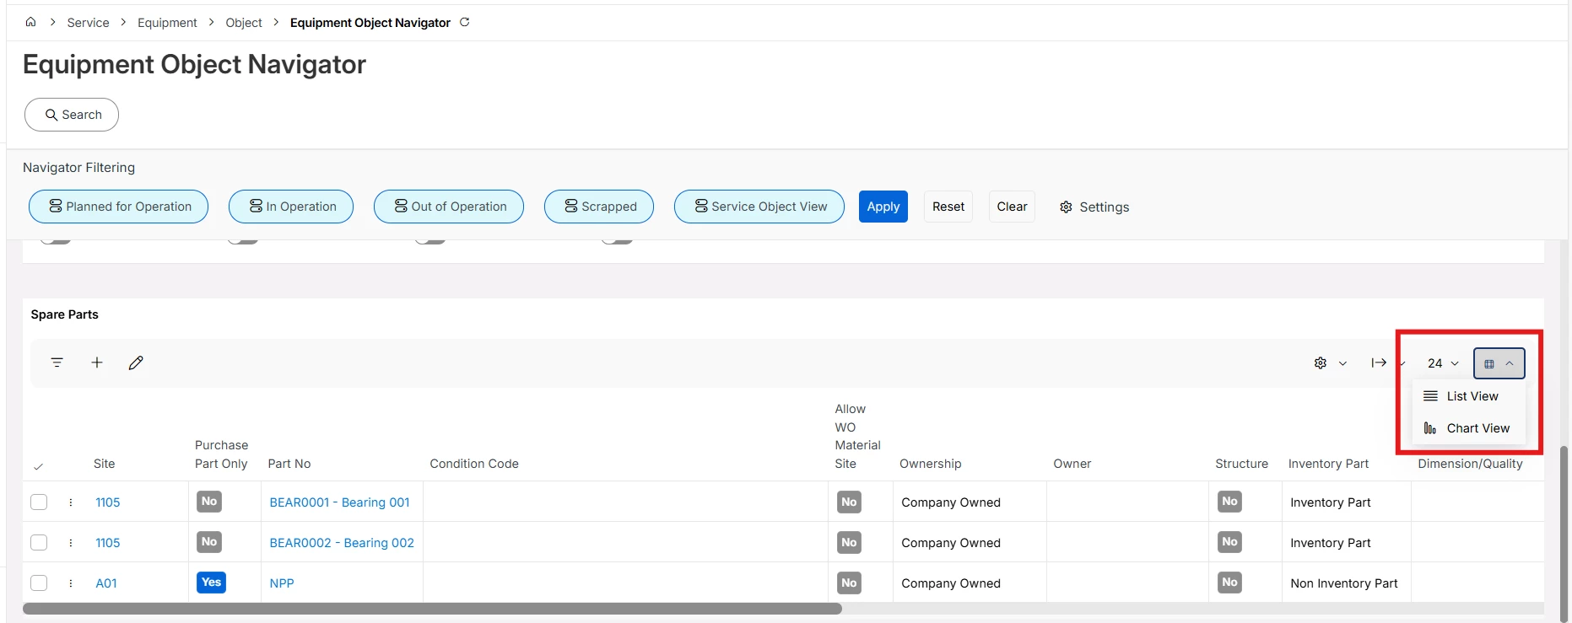
Task: Click the Spare Parts section title
Action: coord(65,314)
